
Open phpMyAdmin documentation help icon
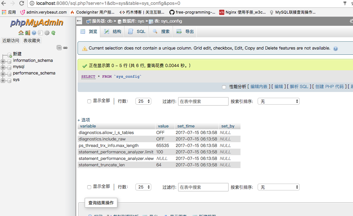pos(34,33)
